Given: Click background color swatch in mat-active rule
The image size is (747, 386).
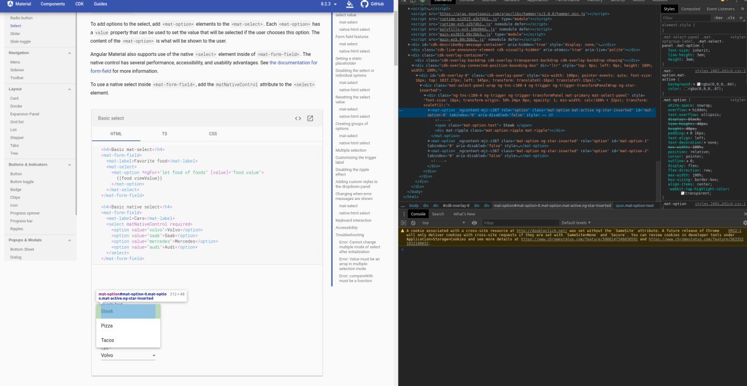Looking at the screenshot, I should (699, 83).
